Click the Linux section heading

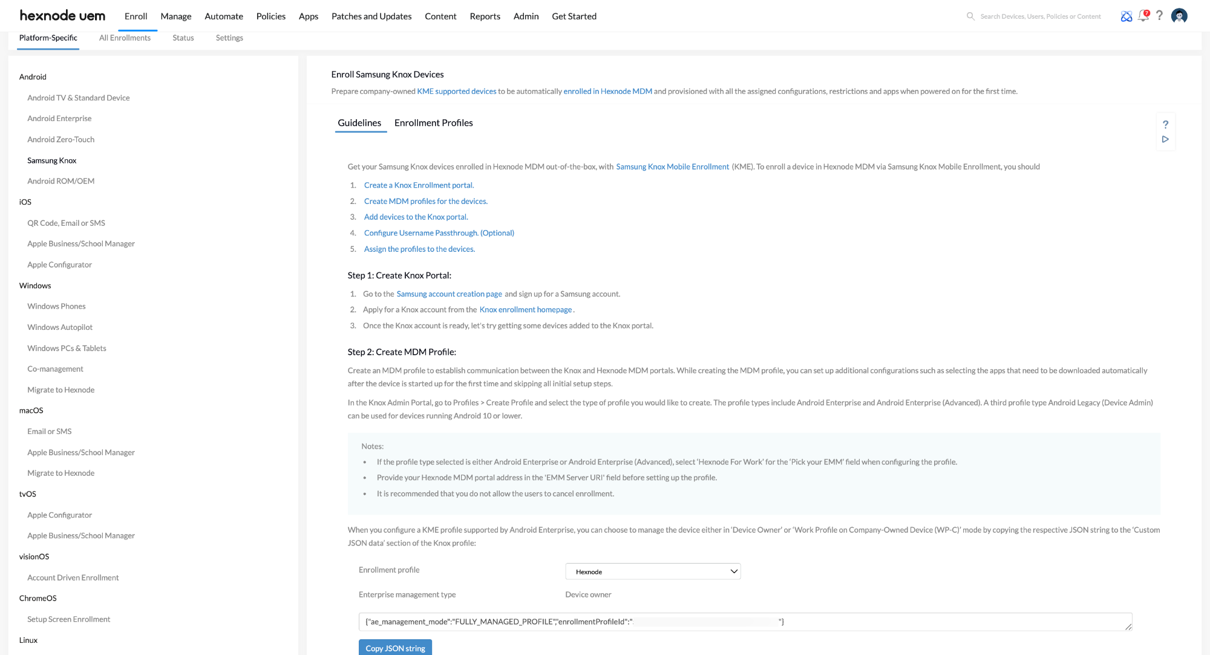(x=28, y=640)
